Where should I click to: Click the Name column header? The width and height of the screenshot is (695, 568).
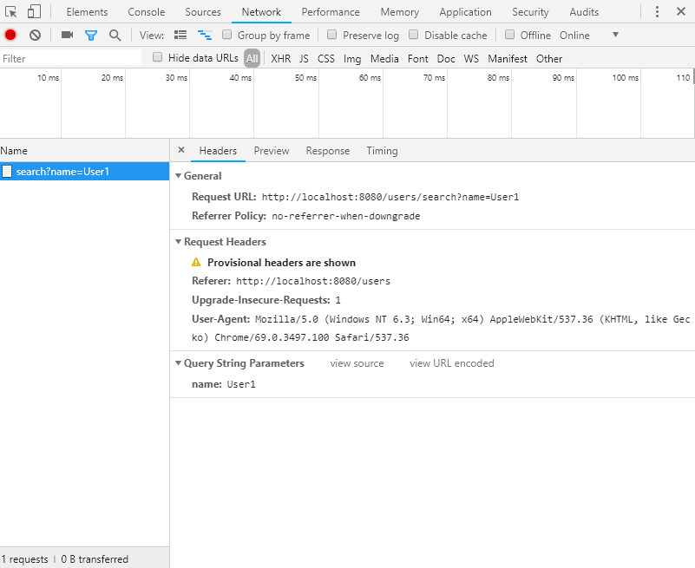(85, 151)
